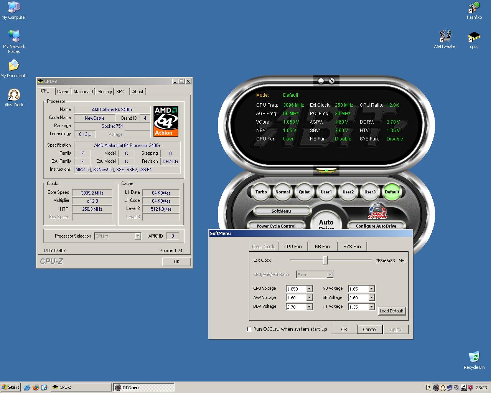Open the DDR Voltage dropdown
This screenshot has width=491, height=393.
[x=309, y=307]
